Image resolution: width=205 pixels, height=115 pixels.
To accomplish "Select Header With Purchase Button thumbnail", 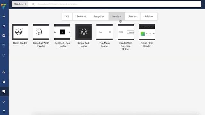I will pos(126,32).
